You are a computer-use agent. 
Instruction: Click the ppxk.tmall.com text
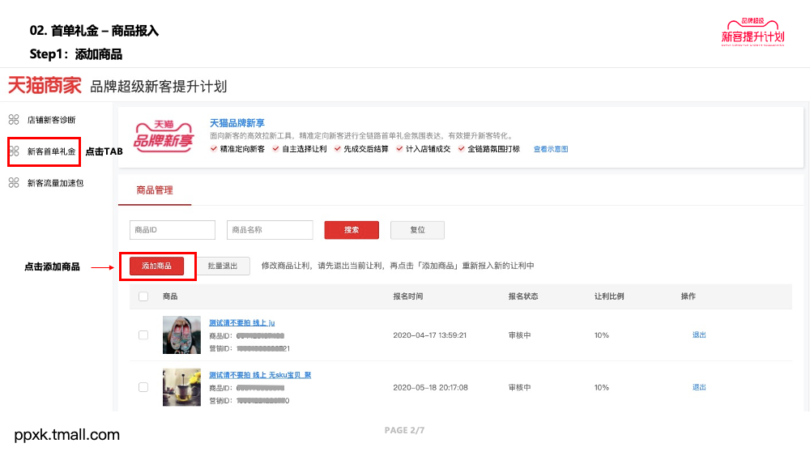(x=66, y=435)
